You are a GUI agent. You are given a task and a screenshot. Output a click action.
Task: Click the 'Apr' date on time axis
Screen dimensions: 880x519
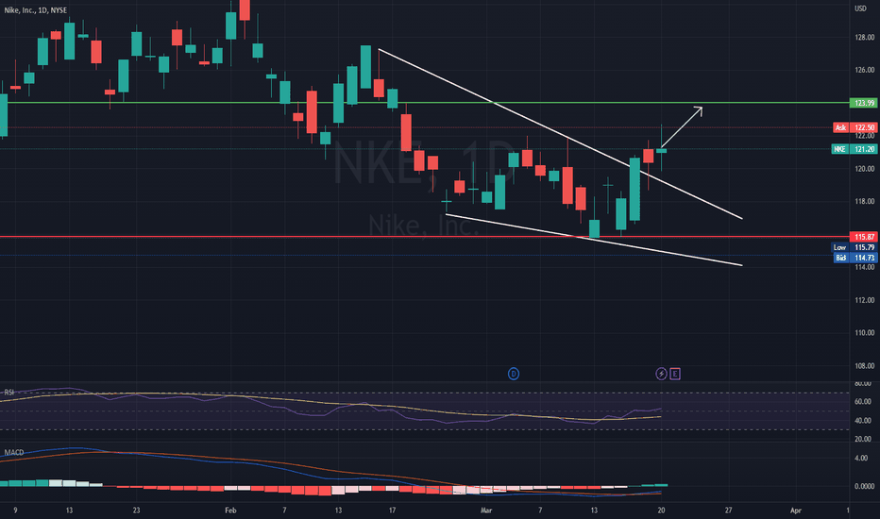click(795, 510)
